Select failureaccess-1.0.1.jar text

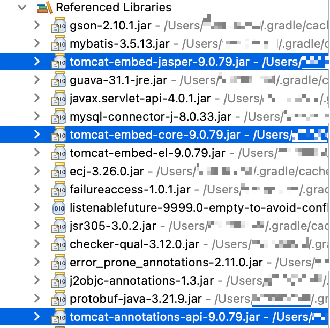pos(130,190)
